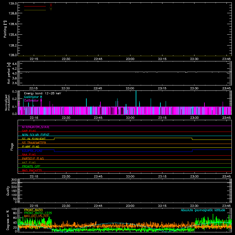This screenshot has height=235, width=235.
Task: Click 23:00 under the Pointing panel
Action: point(130,59)
